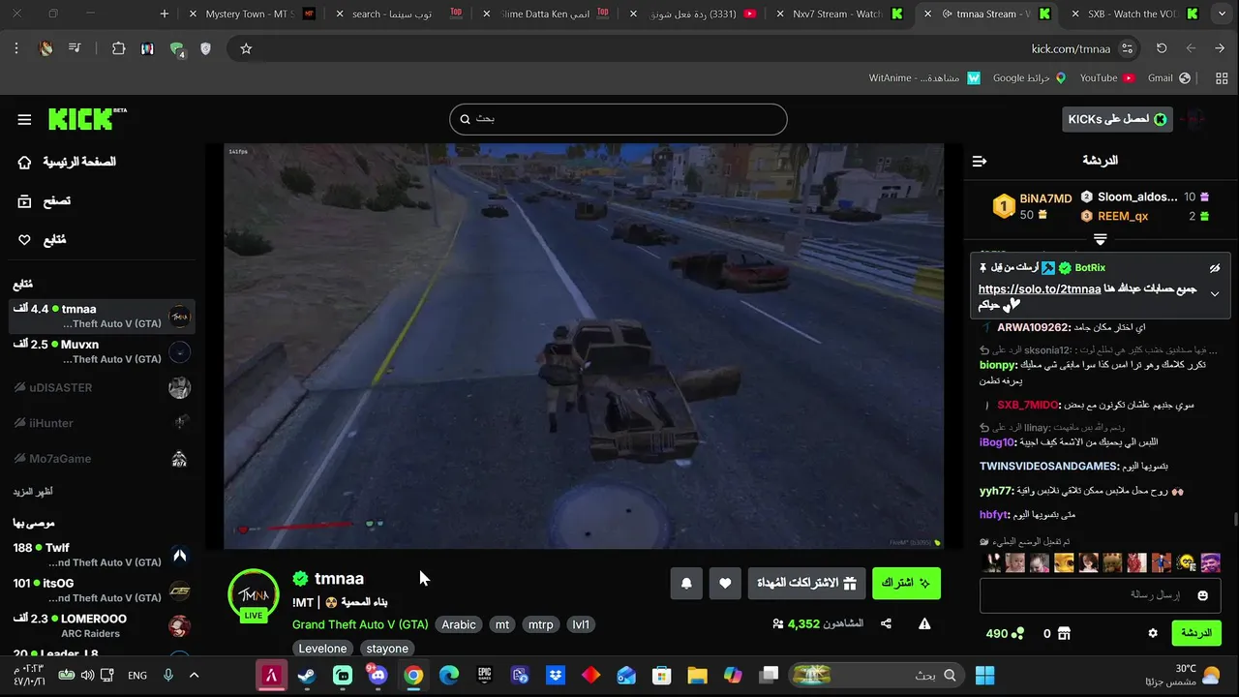The height and width of the screenshot is (697, 1239).
Task: Open Gmail bookmark
Action: 1168,77
